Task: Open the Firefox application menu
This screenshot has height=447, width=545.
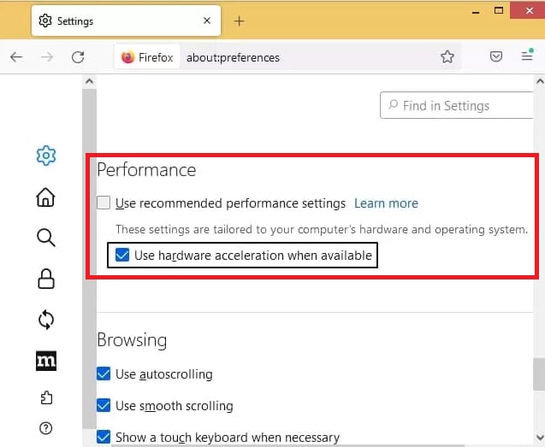Action: coord(527,56)
